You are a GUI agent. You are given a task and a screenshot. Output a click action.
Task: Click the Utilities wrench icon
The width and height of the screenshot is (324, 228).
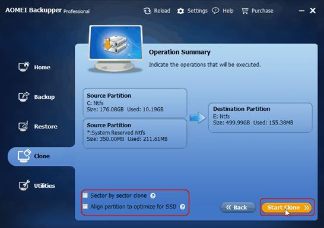24,185
